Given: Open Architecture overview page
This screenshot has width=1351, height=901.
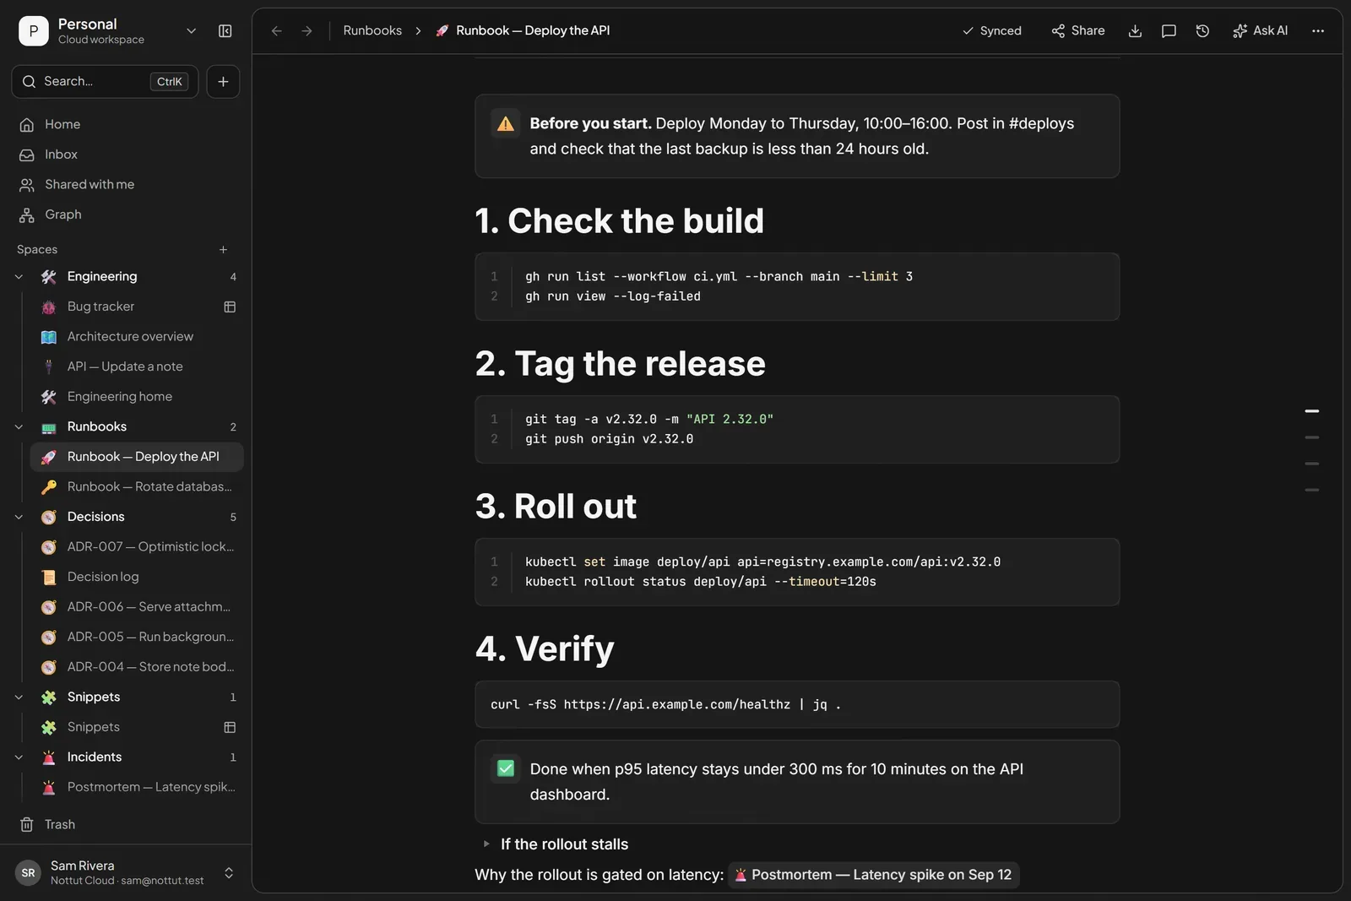Looking at the screenshot, I should [137, 337].
